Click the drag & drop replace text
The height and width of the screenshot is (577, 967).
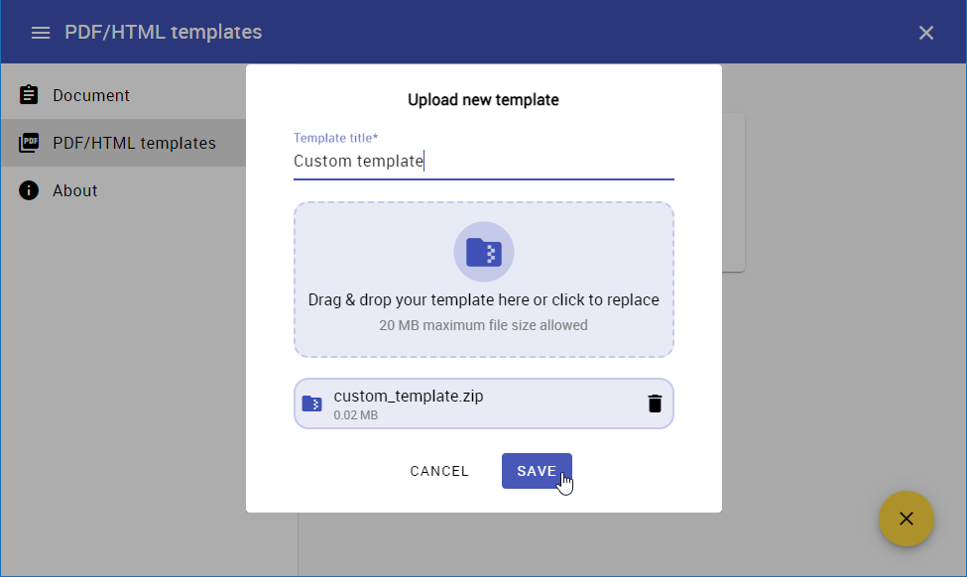[483, 299]
